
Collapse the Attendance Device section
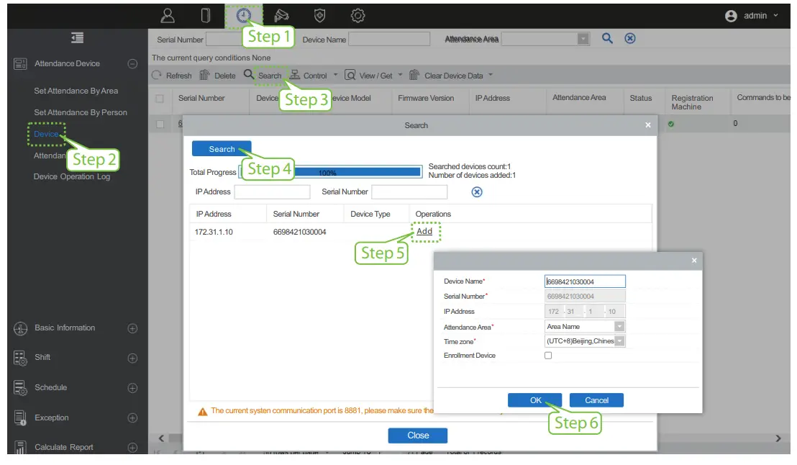132,63
